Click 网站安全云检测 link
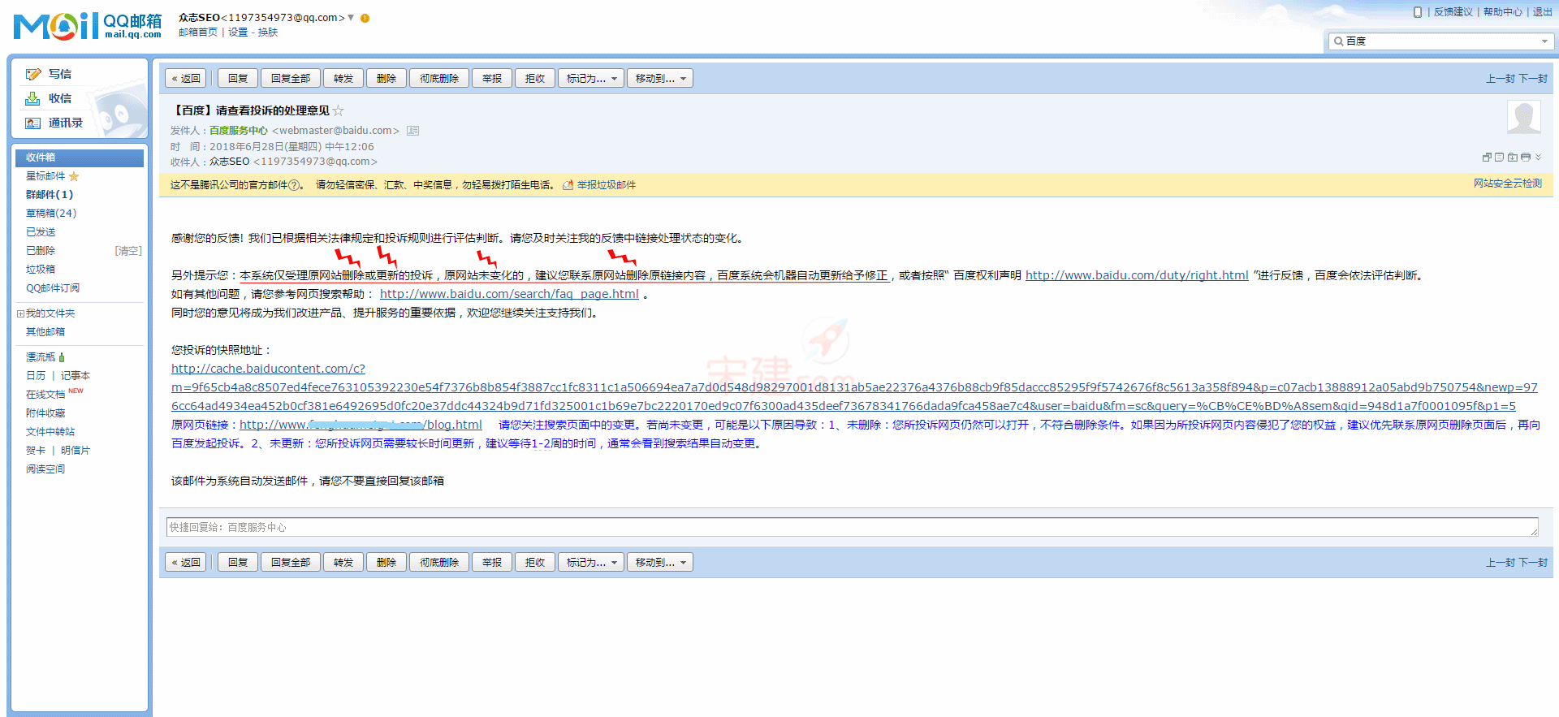Screen dimensions: 1559x717 [x=1508, y=184]
